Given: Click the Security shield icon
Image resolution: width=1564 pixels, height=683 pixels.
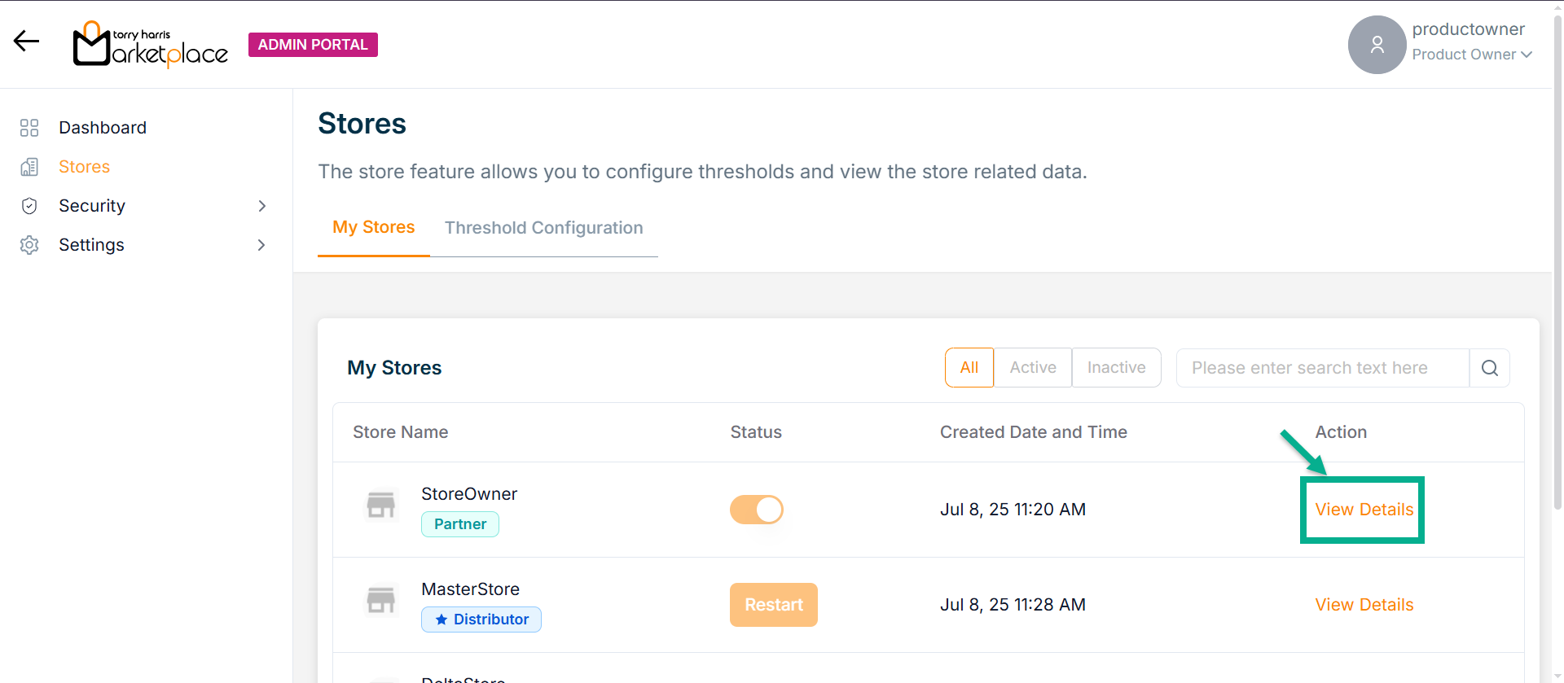Looking at the screenshot, I should [29, 206].
